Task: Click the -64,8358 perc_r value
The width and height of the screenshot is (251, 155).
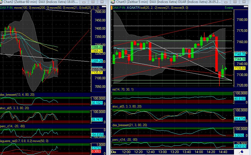Action: point(97,134)
